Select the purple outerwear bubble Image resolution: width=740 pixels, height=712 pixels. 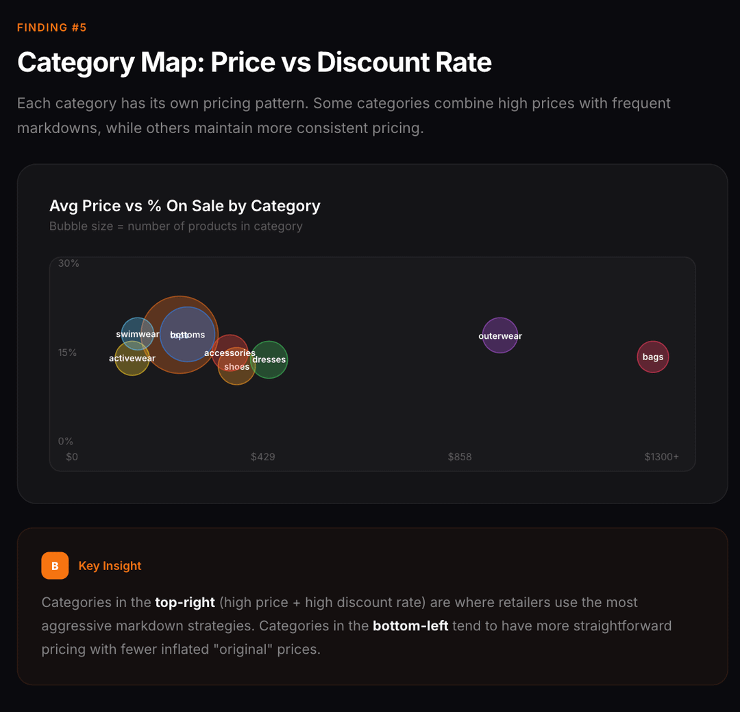click(500, 335)
